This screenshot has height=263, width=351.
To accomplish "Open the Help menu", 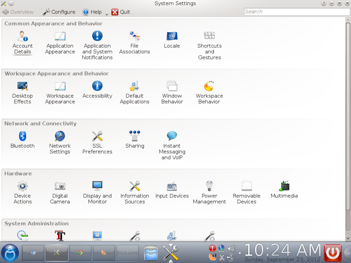I will (x=92, y=12).
